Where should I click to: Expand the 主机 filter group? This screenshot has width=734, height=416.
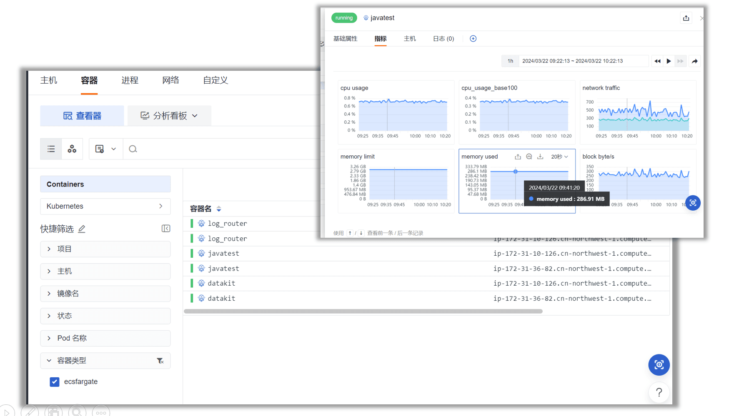pos(105,272)
